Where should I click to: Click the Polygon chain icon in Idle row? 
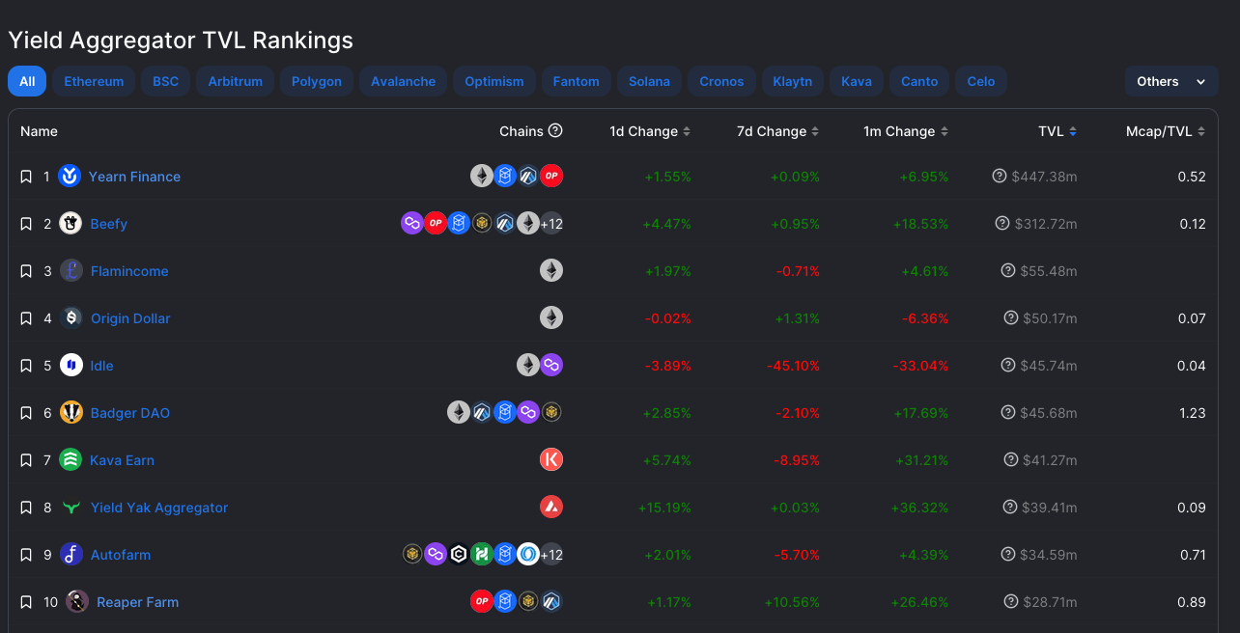[x=551, y=365]
